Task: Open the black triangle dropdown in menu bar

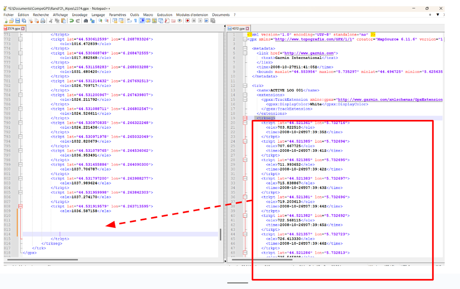Action: pyautogui.click(x=438, y=15)
